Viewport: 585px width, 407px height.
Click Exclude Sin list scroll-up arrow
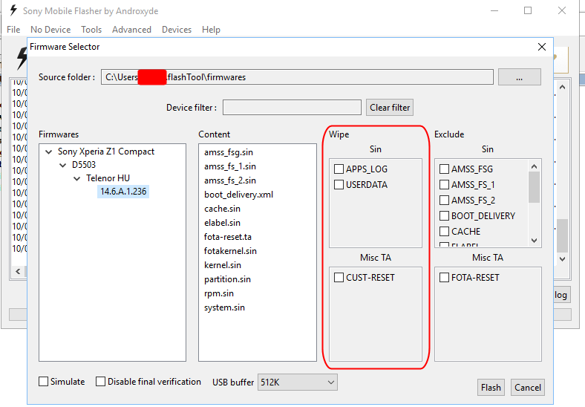tap(535, 166)
